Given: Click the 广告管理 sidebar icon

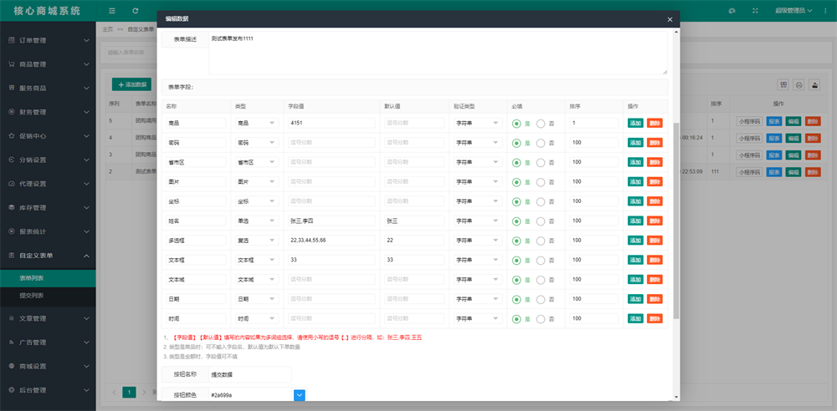Looking at the screenshot, I should 11,342.
